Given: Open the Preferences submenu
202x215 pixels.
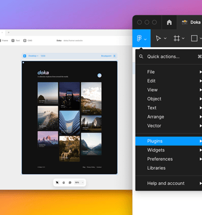Looking at the screenshot, I should tap(169, 159).
